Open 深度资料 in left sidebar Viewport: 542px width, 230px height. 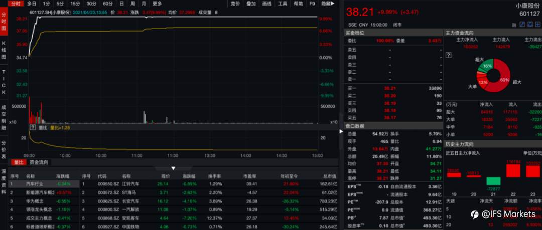[x=4, y=182]
